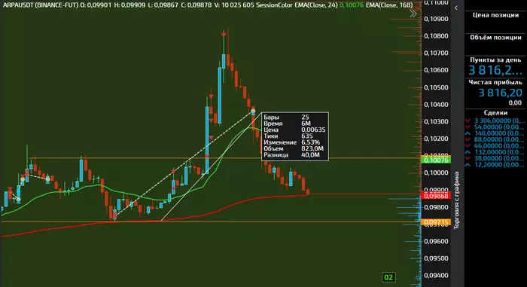Image resolution: width=527 pixels, height=287 pixels.
Task: Select the trade row 54,00000
Action: tap(495, 127)
